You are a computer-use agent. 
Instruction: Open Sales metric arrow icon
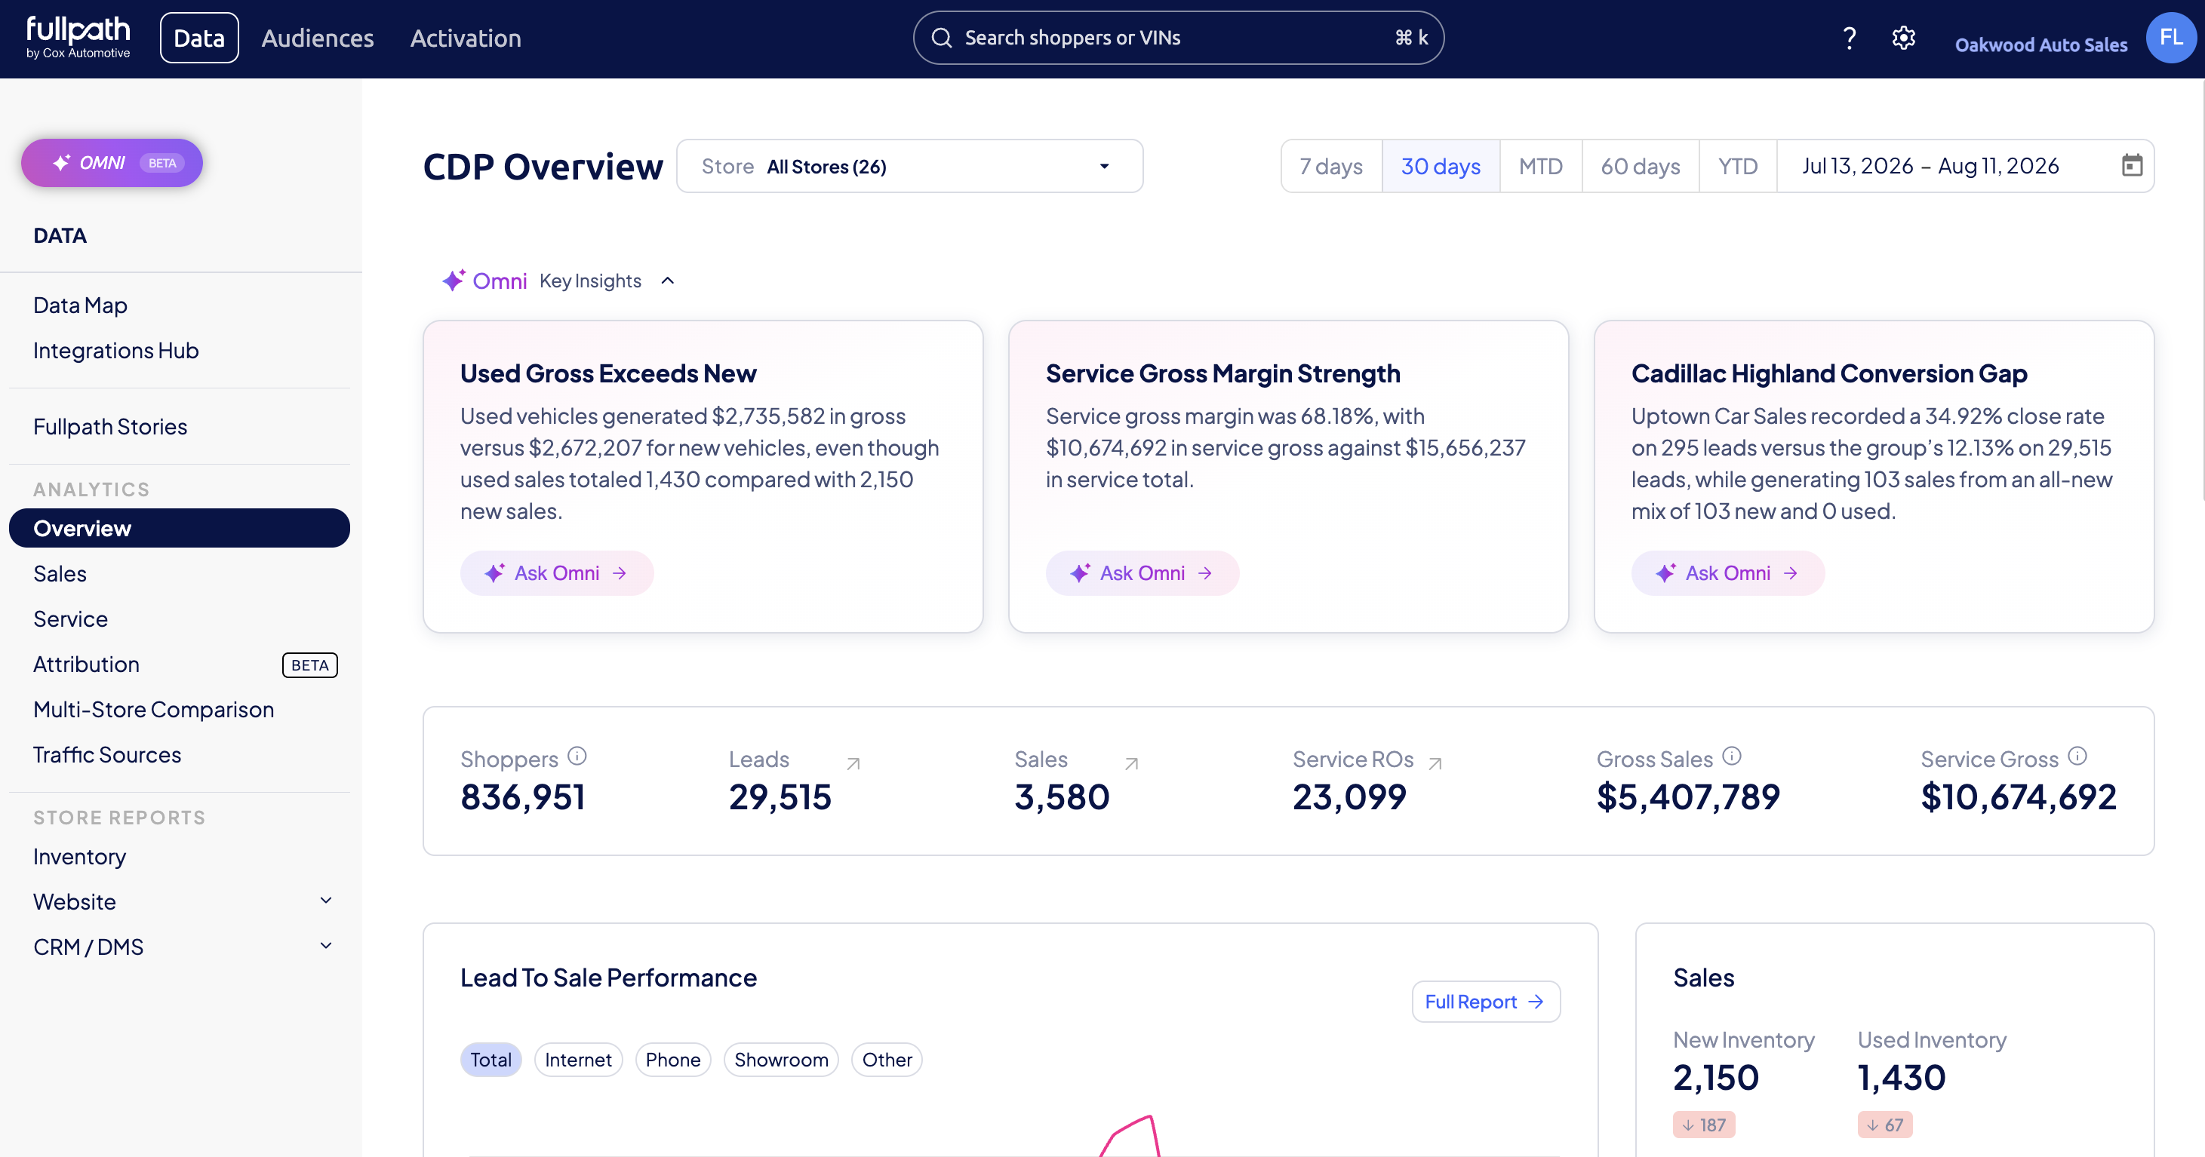[x=1132, y=763]
